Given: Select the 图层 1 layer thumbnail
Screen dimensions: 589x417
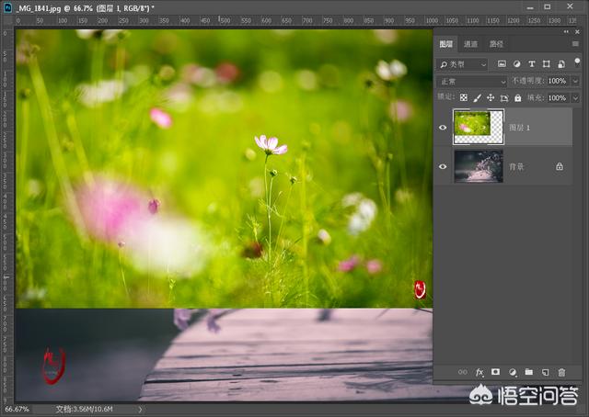Looking at the screenshot, I should coord(479,127).
